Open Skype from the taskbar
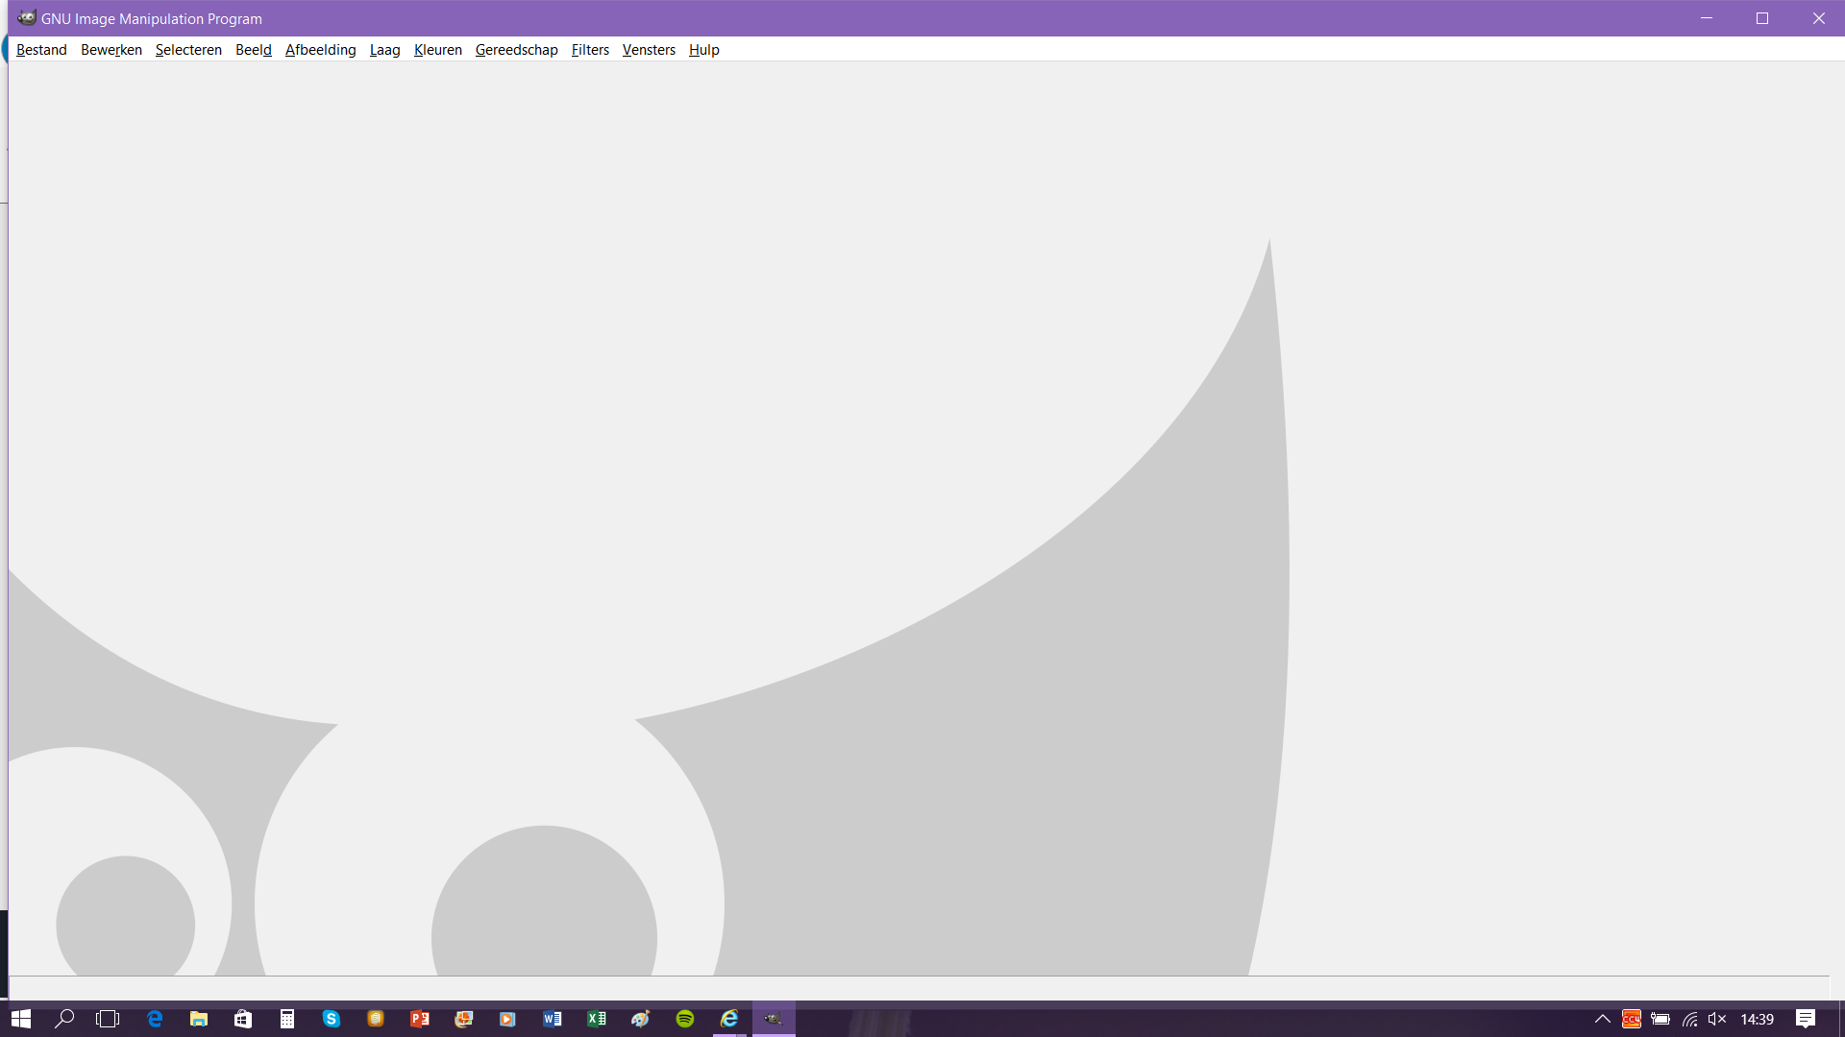The image size is (1845, 1037). coord(332,1019)
